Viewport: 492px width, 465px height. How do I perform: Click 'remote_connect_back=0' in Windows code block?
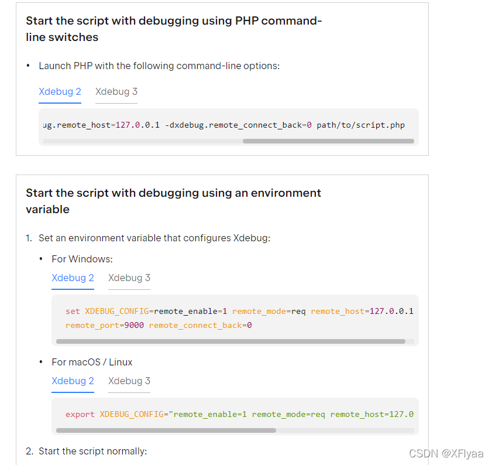point(200,325)
